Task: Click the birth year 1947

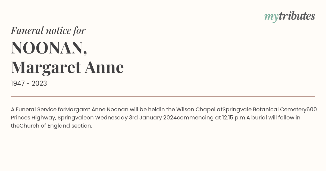Action: point(18,84)
